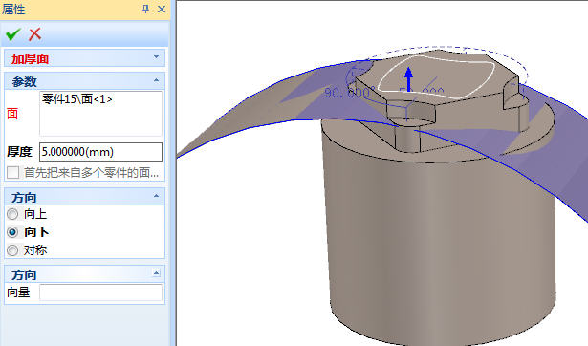Select the 向上 radio button

coord(12,214)
